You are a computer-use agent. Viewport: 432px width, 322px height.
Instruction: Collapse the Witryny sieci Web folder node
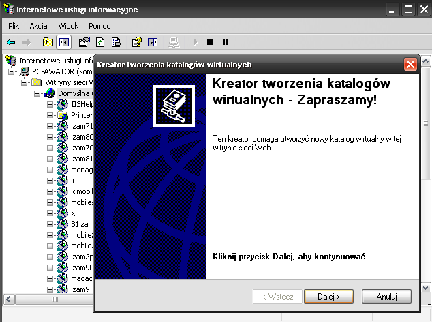[25, 82]
